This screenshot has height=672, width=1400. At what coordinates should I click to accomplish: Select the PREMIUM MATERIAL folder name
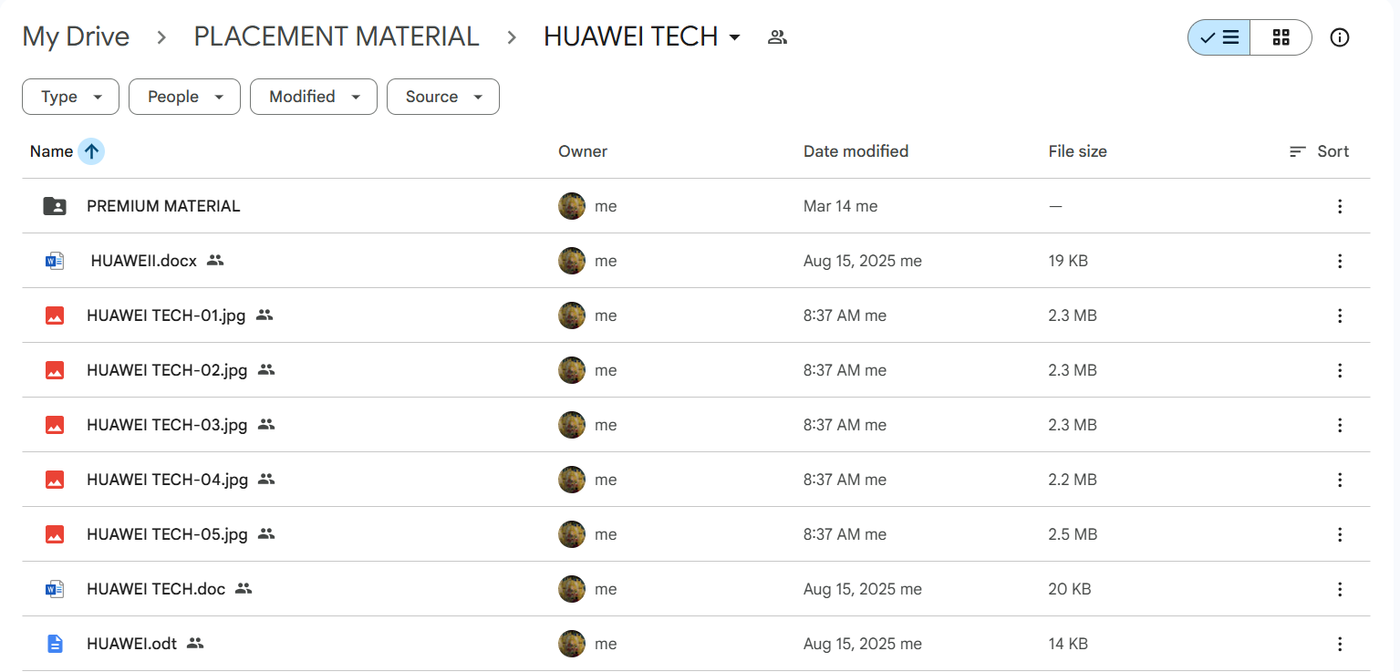[x=163, y=206]
